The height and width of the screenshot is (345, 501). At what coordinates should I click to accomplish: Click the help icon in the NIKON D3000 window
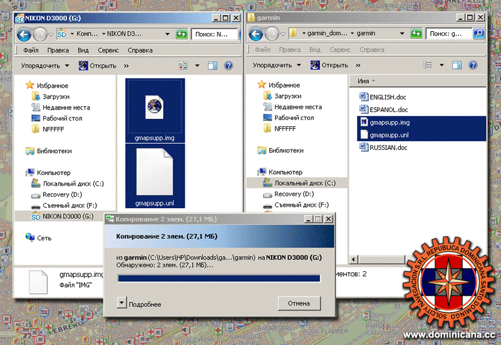228,65
